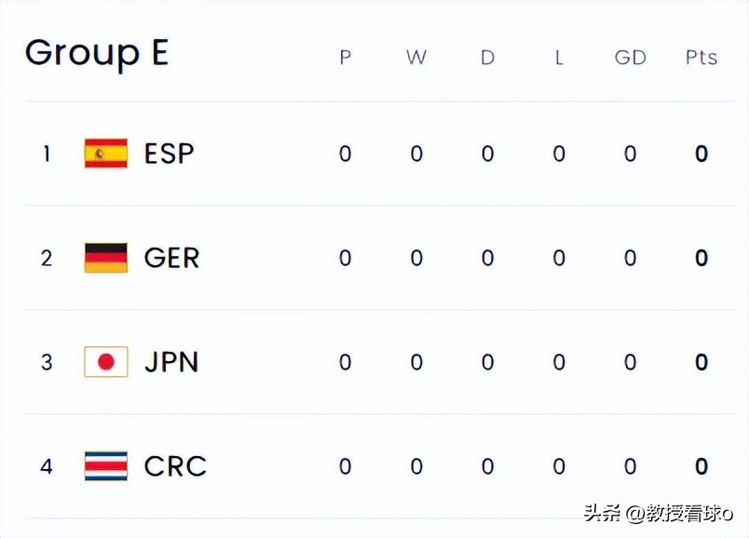Click the GD column header
The width and height of the screenshot is (749, 538).
click(630, 58)
